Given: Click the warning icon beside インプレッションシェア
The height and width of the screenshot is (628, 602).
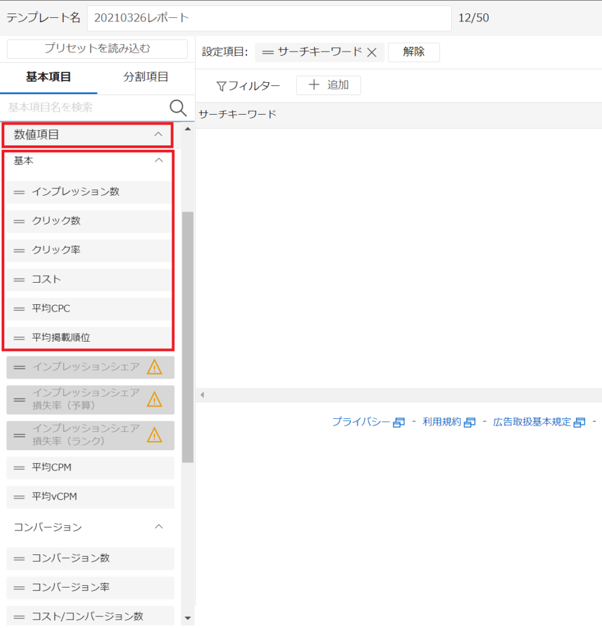Looking at the screenshot, I should click(x=155, y=366).
